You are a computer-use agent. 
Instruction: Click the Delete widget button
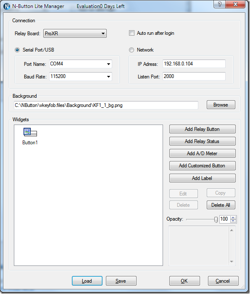[184, 205]
